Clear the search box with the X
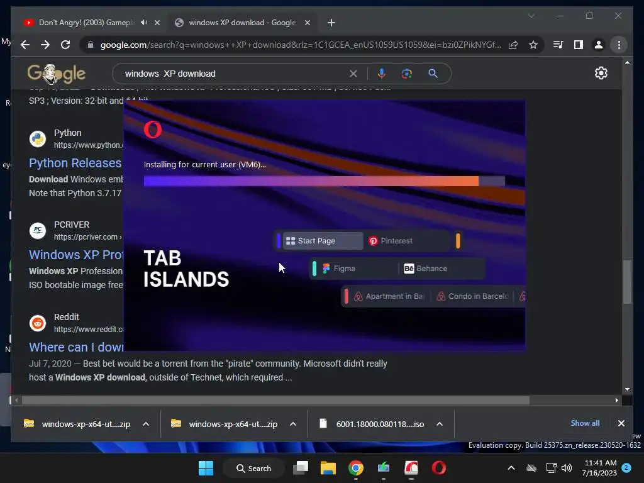This screenshot has height=483, width=644. click(353, 74)
